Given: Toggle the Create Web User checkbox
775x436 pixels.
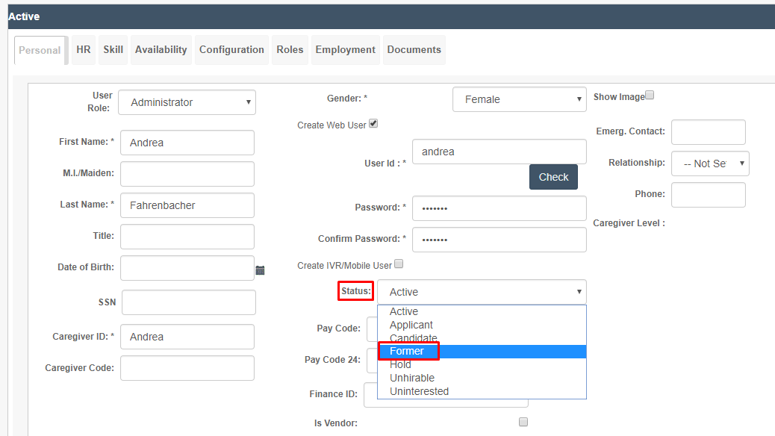Looking at the screenshot, I should pyautogui.click(x=373, y=124).
